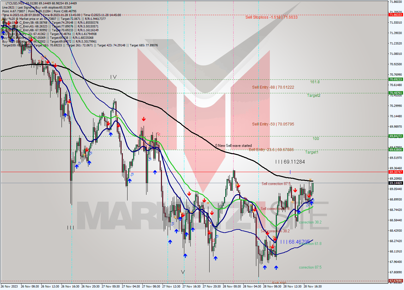Click the 'C_Entry61: 68.26323' info line
Screen dimensions: 404x290
click(50, 26)
